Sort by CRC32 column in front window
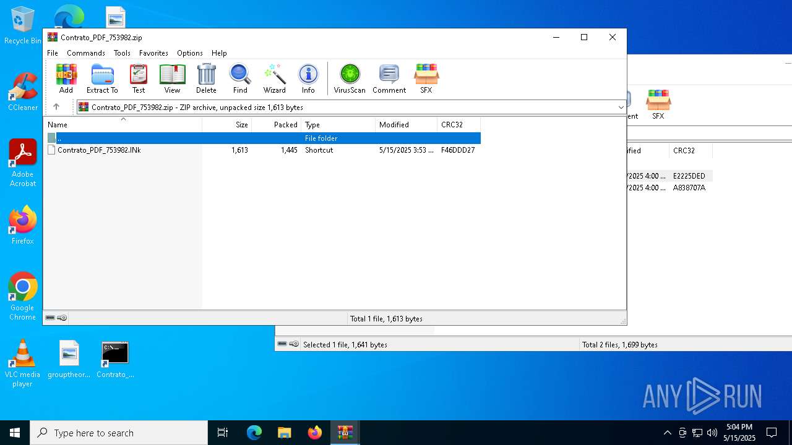This screenshot has width=792, height=445. click(458, 125)
